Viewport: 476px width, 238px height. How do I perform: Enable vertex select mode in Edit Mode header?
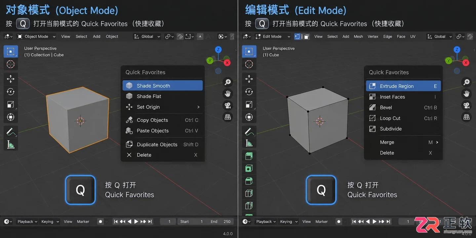pyautogui.click(x=297, y=36)
